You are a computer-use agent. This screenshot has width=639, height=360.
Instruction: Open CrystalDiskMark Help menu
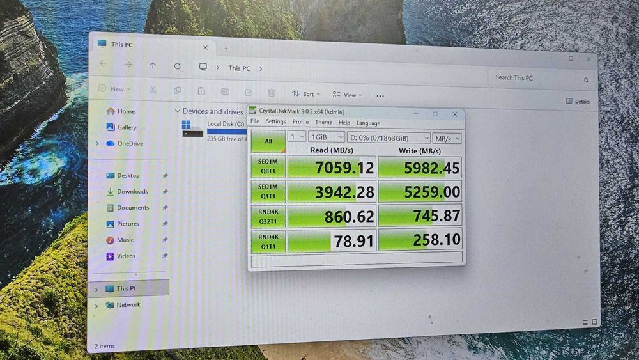344,123
